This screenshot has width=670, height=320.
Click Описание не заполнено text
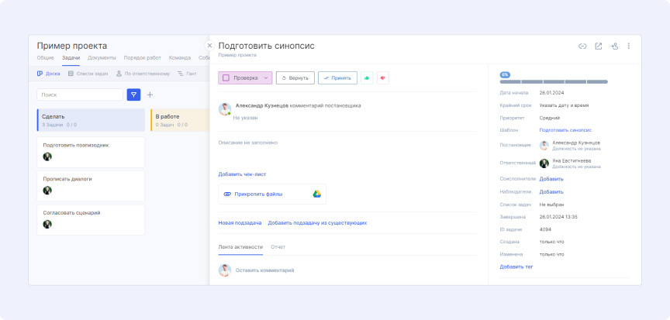[x=248, y=143]
